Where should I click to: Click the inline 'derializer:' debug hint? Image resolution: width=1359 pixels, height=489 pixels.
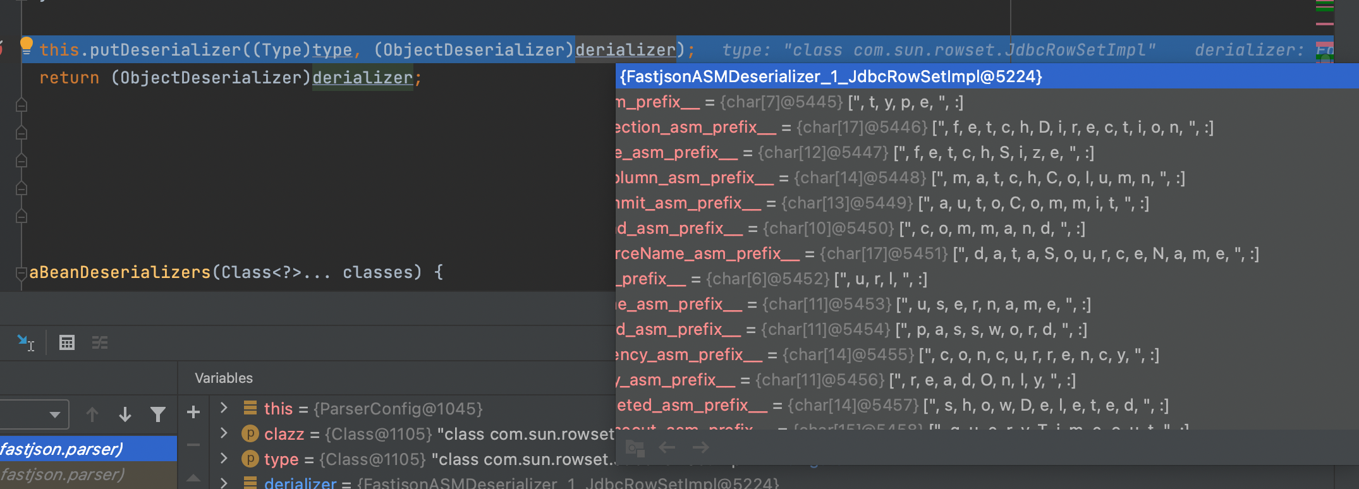pos(1249,50)
